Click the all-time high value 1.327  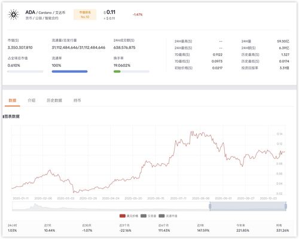285,54
